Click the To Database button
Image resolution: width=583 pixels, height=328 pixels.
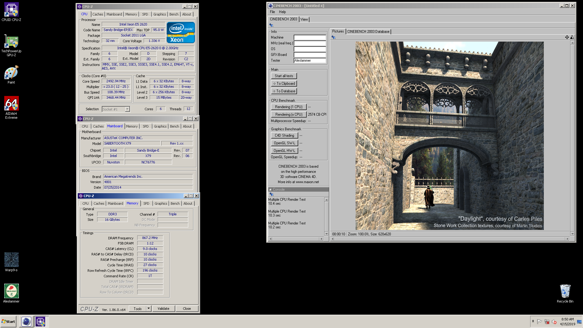(284, 91)
